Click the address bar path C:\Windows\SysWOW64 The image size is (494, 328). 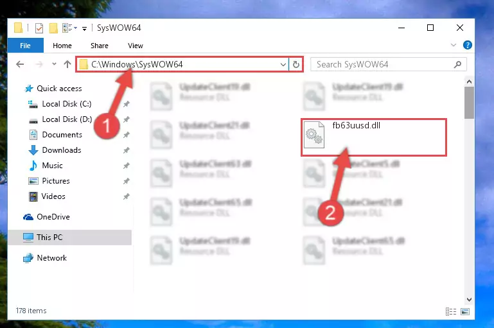137,65
